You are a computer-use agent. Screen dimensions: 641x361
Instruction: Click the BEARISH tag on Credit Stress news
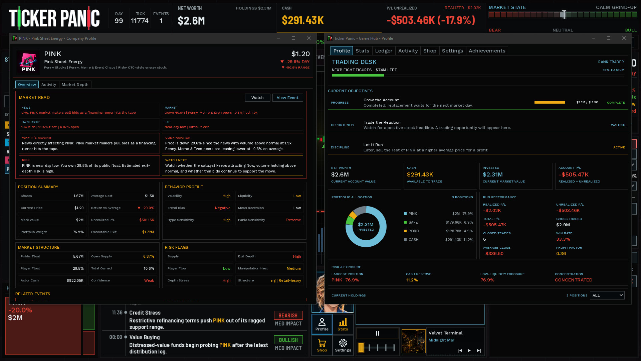pos(288,316)
